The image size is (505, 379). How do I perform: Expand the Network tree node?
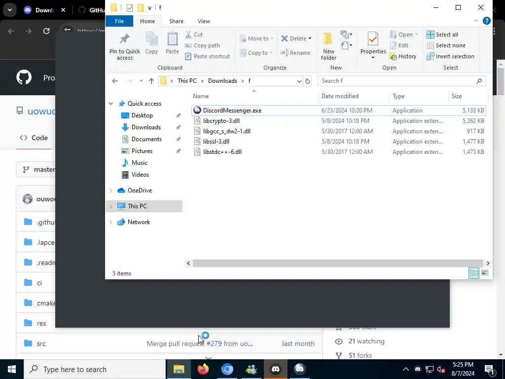tap(111, 222)
